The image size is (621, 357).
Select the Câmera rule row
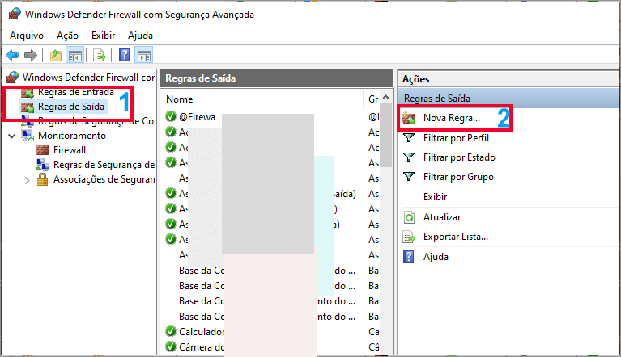click(x=202, y=347)
